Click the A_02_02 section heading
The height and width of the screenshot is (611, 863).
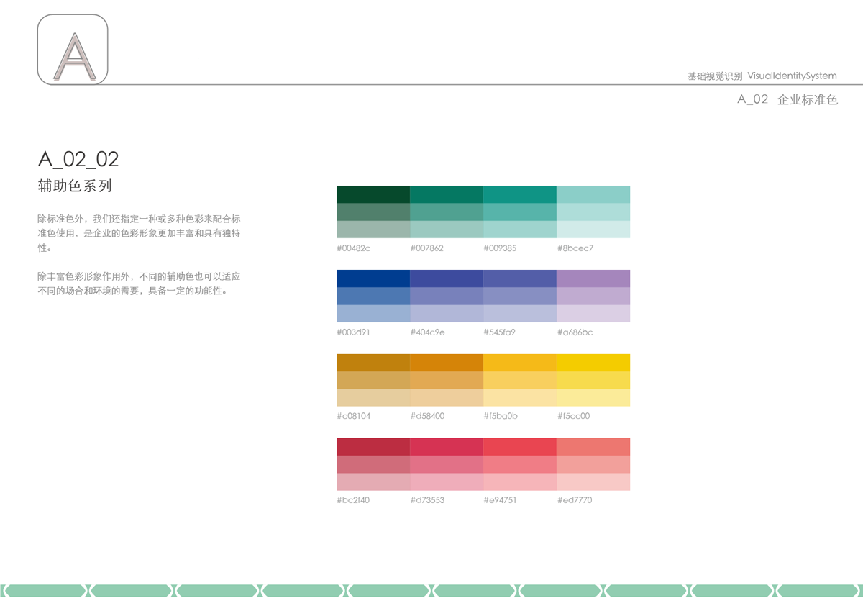pyautogui.click(x=78, y=159)
